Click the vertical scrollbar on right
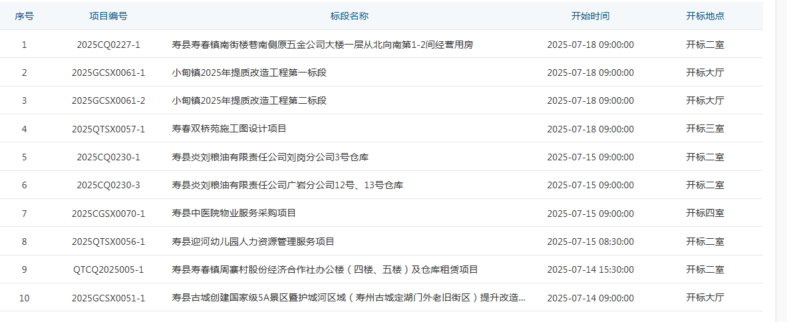 click(782, 160)
